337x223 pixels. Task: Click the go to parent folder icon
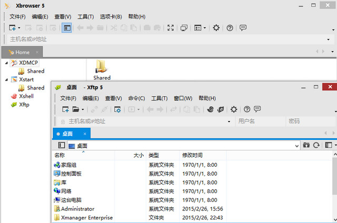(x=306, y=146)
